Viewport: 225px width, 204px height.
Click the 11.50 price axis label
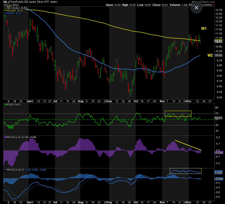(219, 30)
